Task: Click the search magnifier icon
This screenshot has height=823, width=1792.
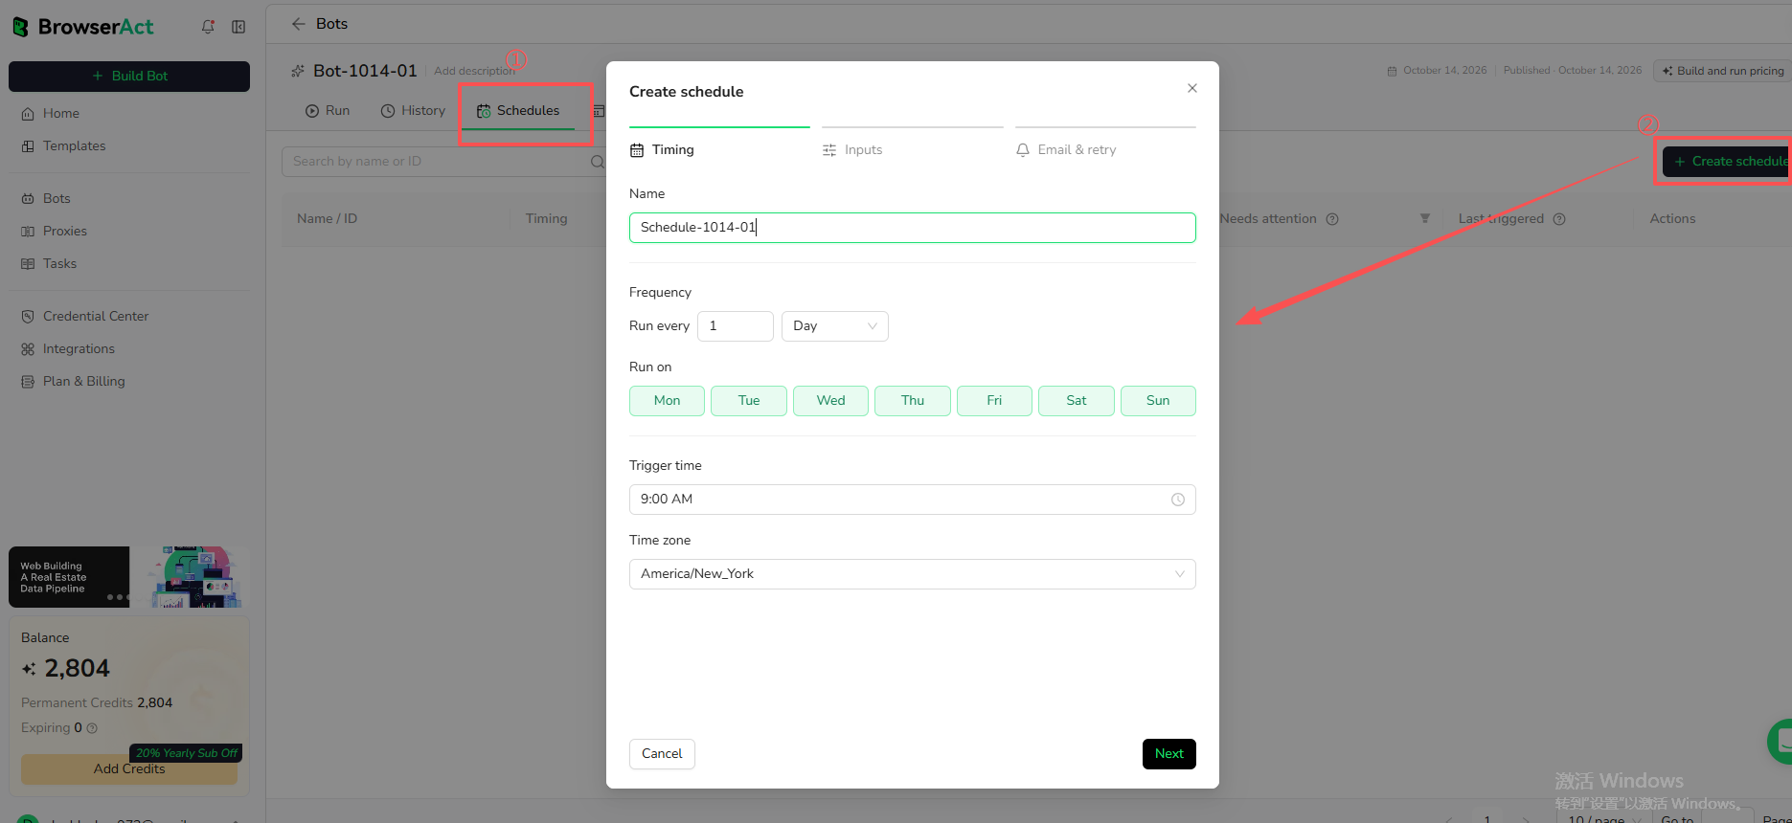Action: [598, 162]
